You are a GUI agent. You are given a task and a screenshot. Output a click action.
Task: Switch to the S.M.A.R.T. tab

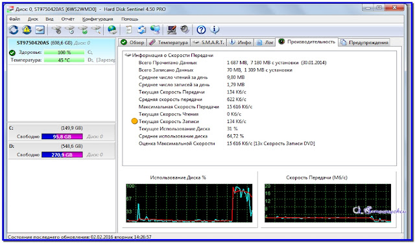click(209, 42)
